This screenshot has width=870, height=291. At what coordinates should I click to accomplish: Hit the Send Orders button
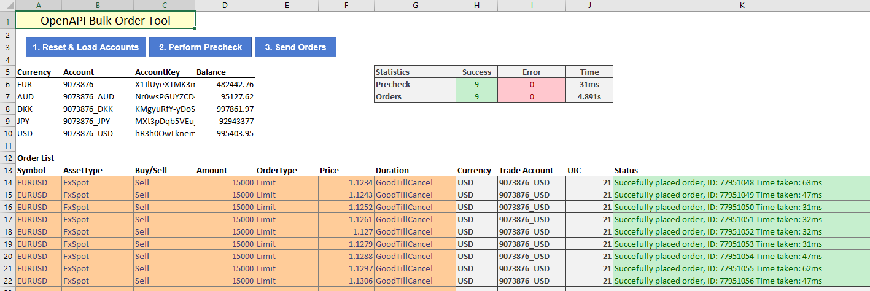295,47
